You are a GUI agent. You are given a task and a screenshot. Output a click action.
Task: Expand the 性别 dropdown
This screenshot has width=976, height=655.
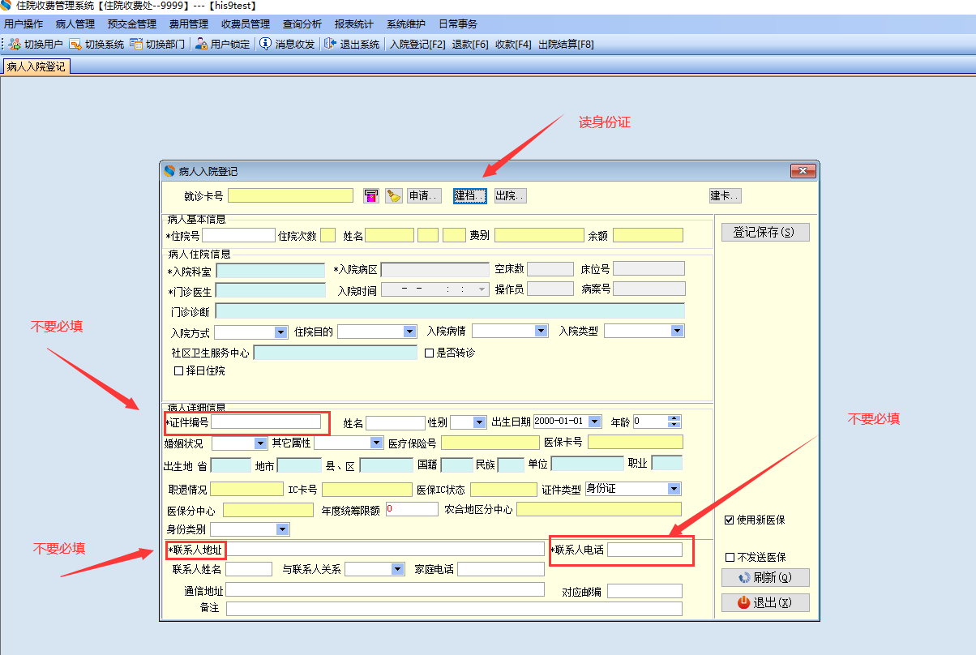pyautogui.click(x=479, y=422)
